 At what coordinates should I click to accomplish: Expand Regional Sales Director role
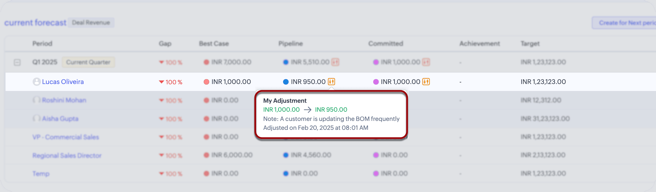pos(67,155)
